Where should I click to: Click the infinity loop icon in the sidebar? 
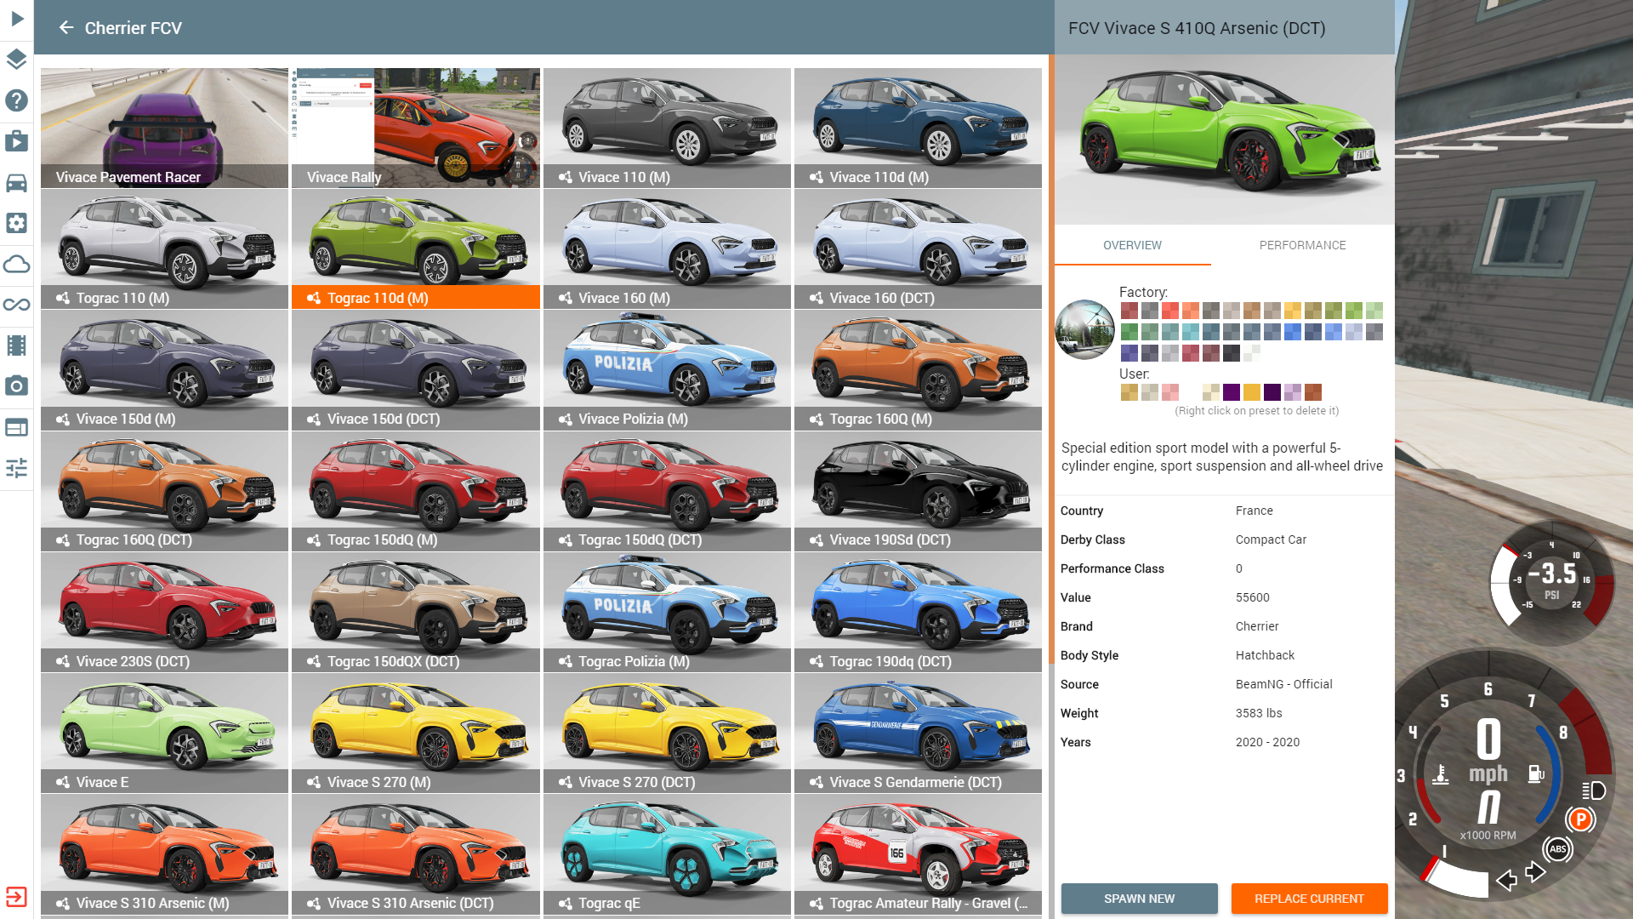tap(17, 305)
